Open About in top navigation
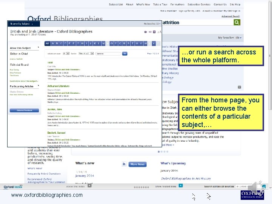This screenshot has width=272, height=204. point(130,4)
